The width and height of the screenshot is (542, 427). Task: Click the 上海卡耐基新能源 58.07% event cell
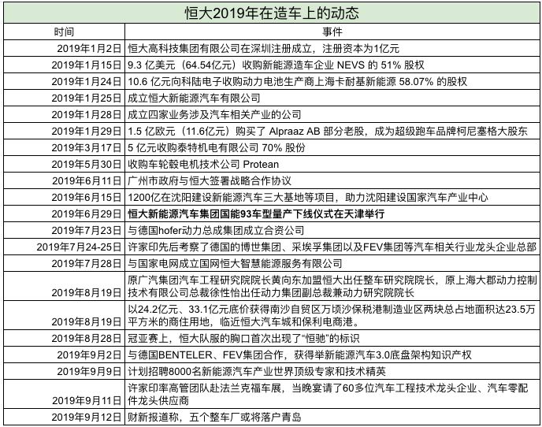tap(332, 82)
